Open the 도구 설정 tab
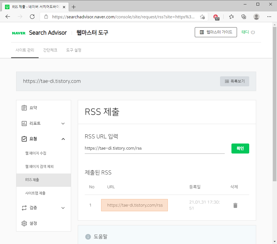 [73, 50]
